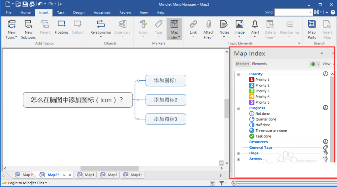The image size is (337, 187).
Task: Insert a New Subtopic
Action: pyautogui.click(x=28, y=30)
